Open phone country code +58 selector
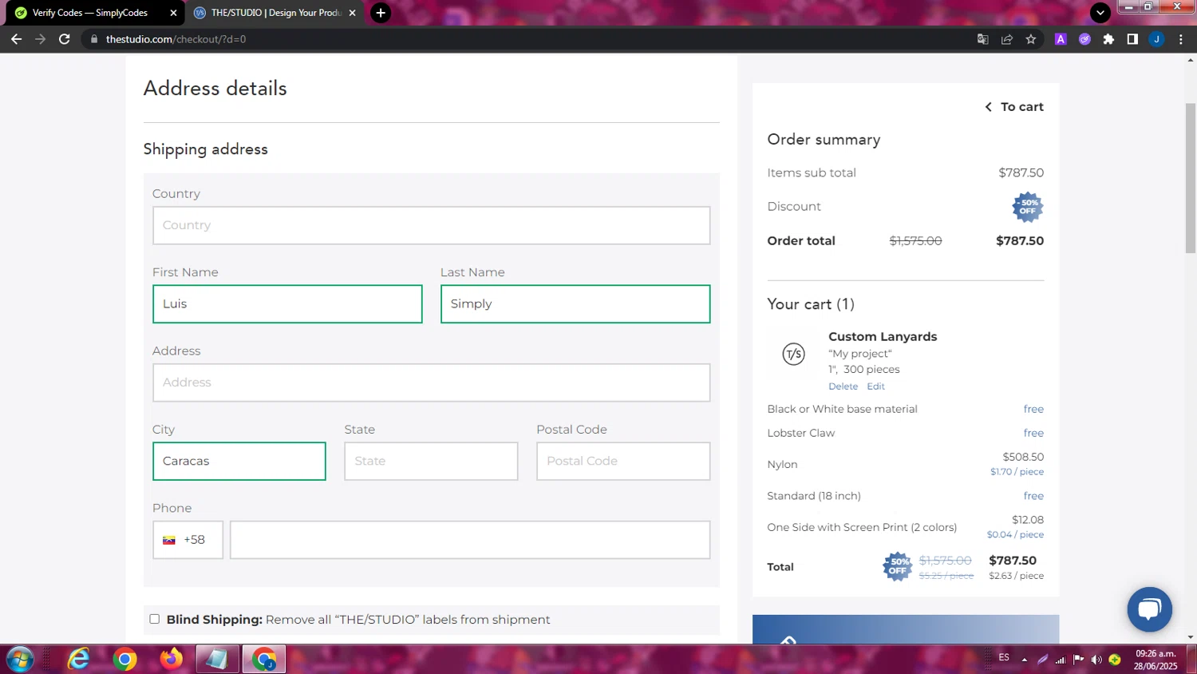The image size is (1197, 674). (x=188, y=540)
